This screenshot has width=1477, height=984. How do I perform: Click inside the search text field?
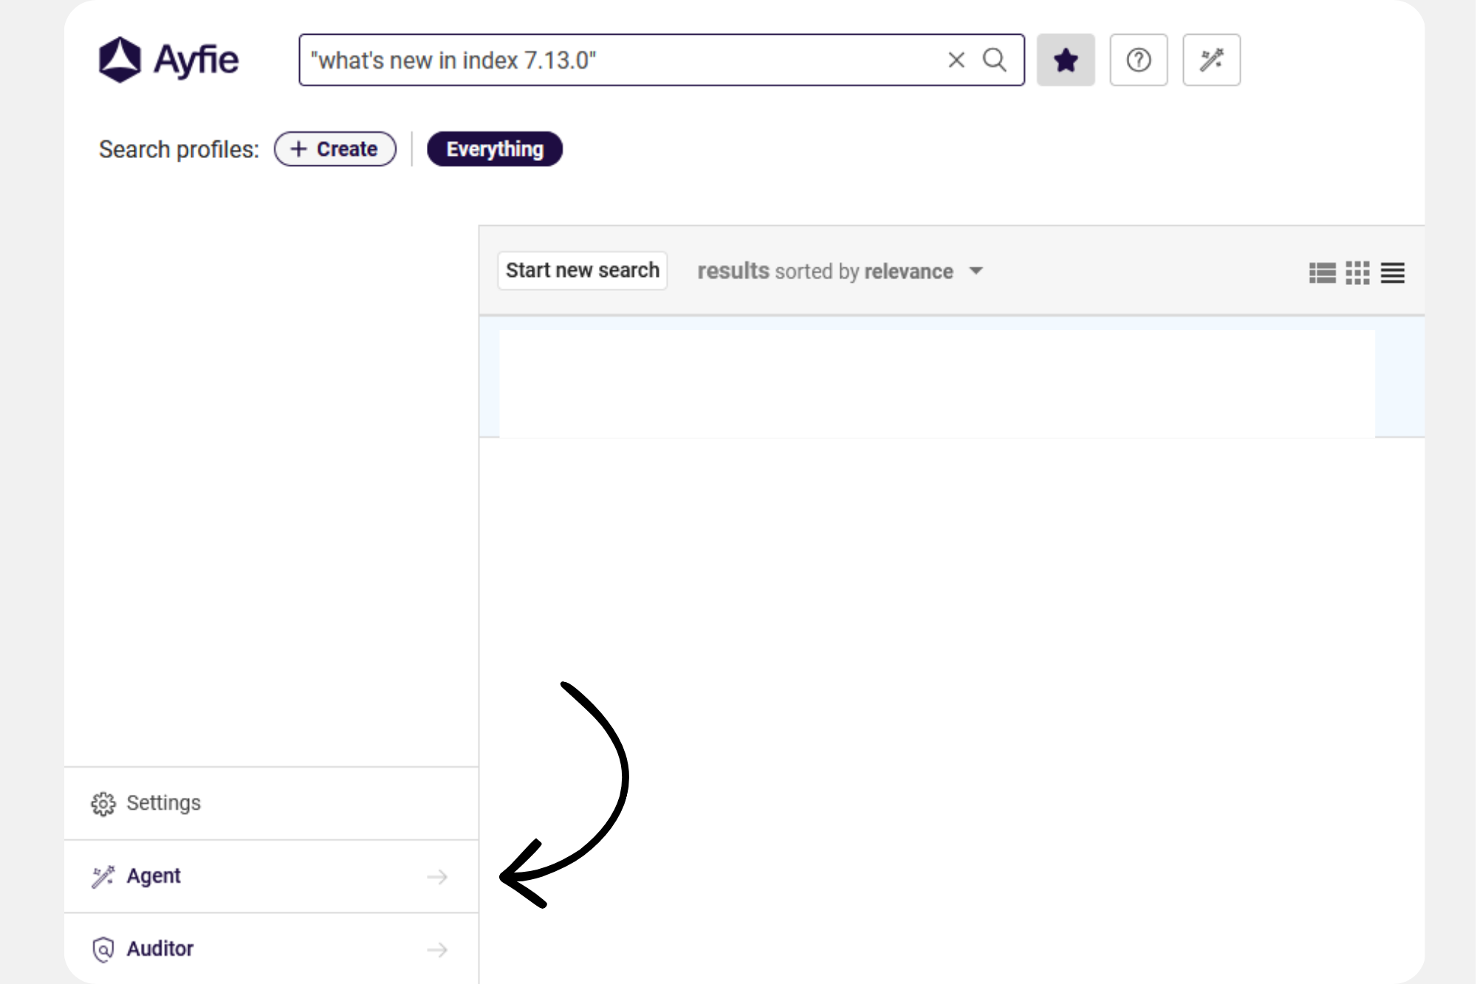620,60
